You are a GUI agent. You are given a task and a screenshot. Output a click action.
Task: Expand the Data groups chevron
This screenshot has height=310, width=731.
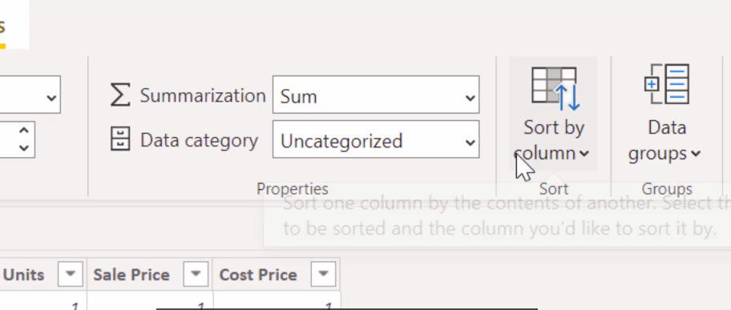click(696, 154)
